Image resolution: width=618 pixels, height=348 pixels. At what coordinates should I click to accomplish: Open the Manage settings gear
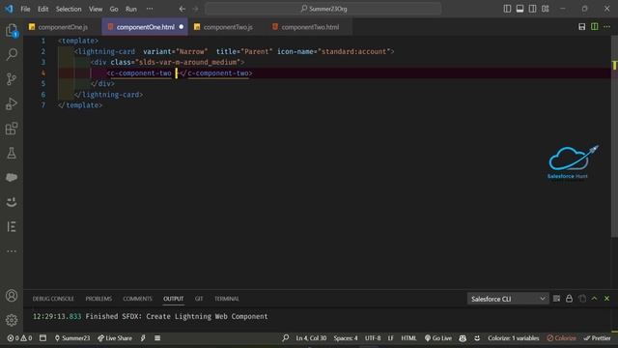pos(12,320)
